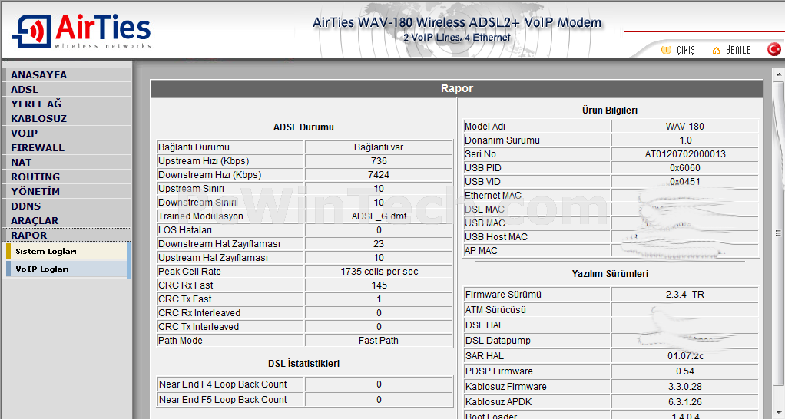Click Kablosuz APDK value 6.3.1.26

pos(685,402)
